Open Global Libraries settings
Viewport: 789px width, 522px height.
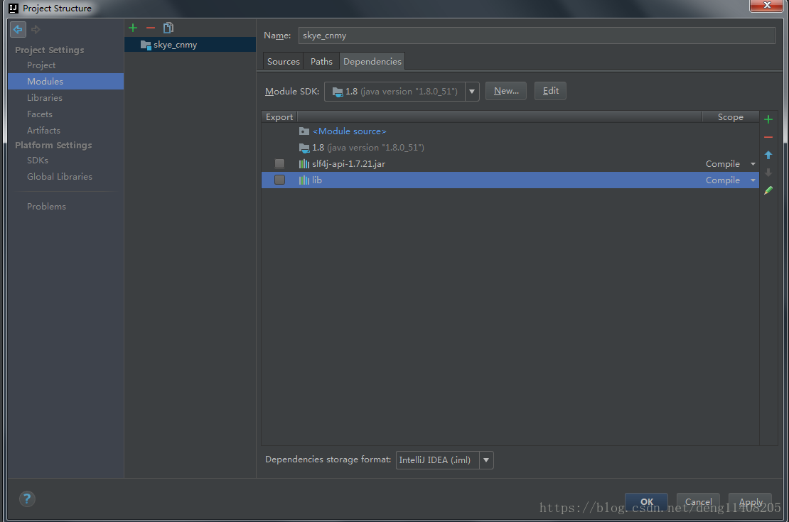(60, 177)
